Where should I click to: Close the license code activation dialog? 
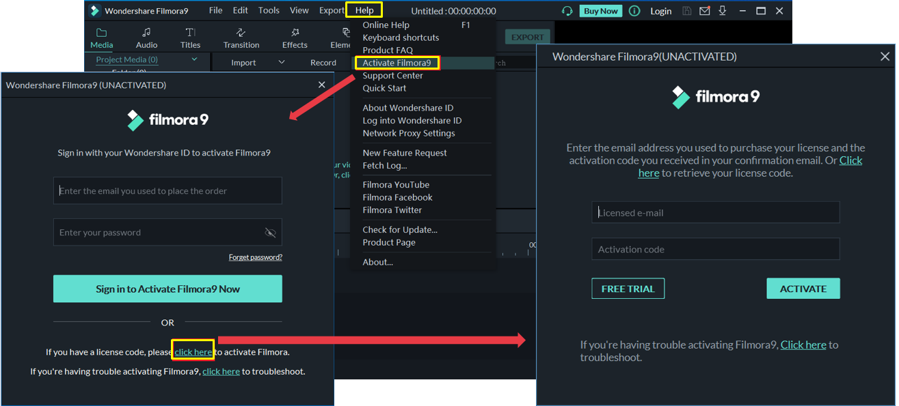[x=885, y=57]
